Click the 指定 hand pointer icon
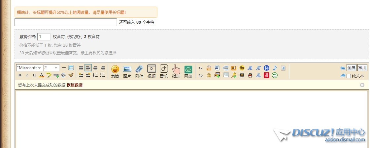 tap(176, 71)
